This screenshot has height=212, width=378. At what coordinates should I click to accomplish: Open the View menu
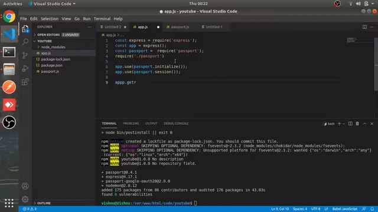pos(66,19)
